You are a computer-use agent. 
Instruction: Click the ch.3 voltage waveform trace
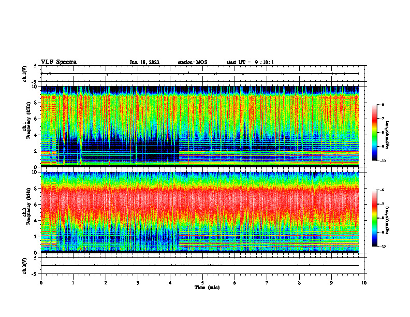[x=200, y=266]
